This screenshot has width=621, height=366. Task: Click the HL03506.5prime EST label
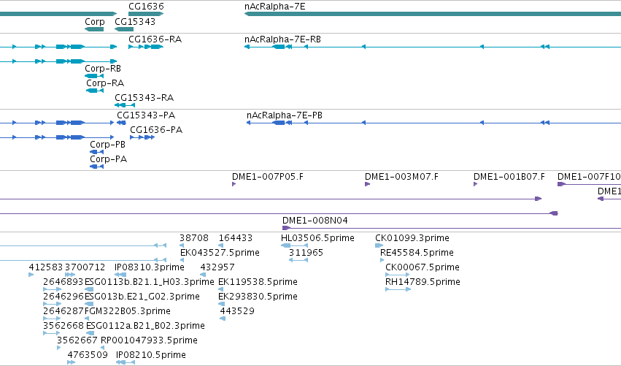tap(317, 238)
